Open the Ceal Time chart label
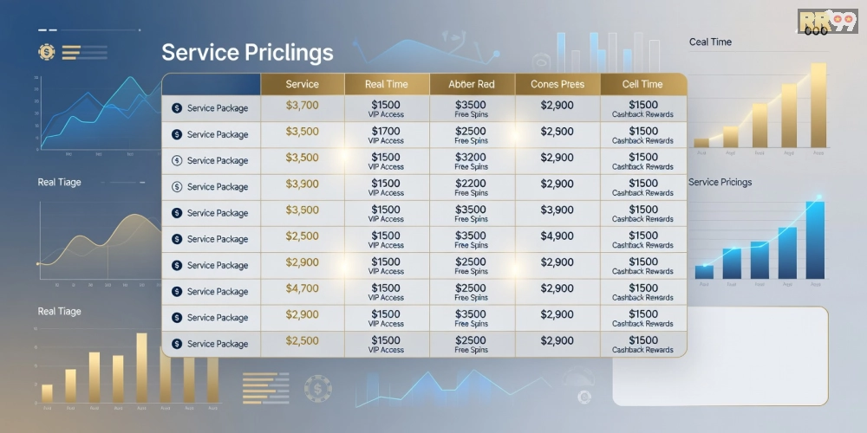 710,42
